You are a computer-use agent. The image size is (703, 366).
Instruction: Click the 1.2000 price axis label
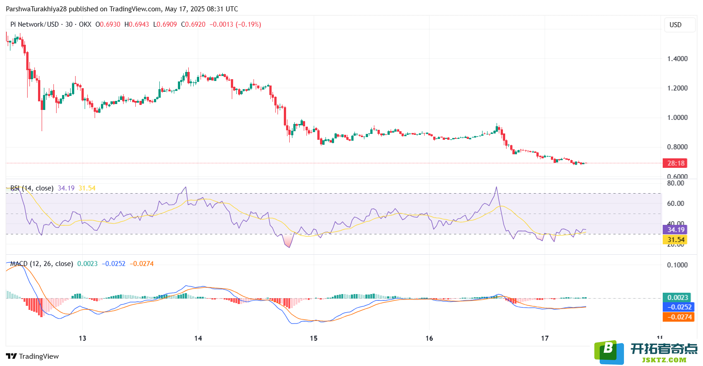[678, 88]
